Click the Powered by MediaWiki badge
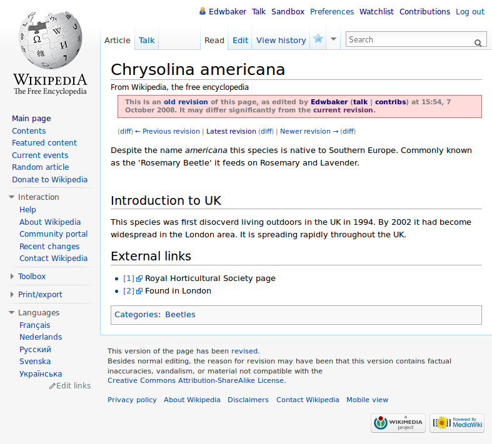 point(456,423)
